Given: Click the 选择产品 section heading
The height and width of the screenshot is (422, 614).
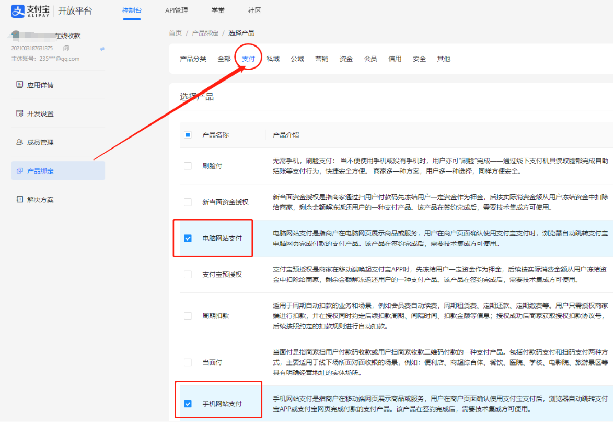Looking at the screenshot, I should (x=196, y=97).
